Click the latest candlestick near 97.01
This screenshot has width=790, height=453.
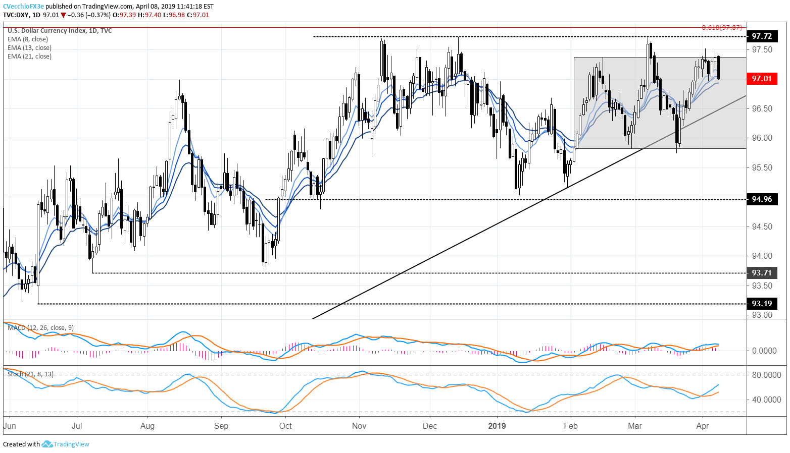click(718, 67)
